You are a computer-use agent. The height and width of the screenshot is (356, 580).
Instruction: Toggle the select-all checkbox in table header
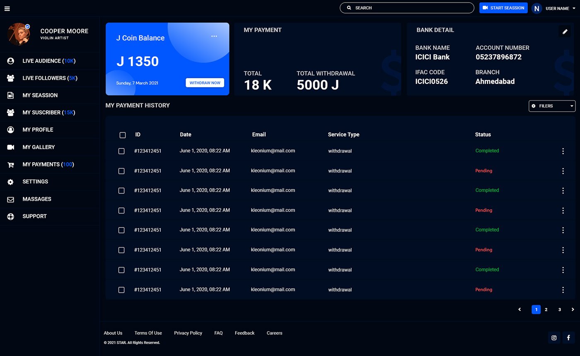pyautogui.click(x=123, y=135)
